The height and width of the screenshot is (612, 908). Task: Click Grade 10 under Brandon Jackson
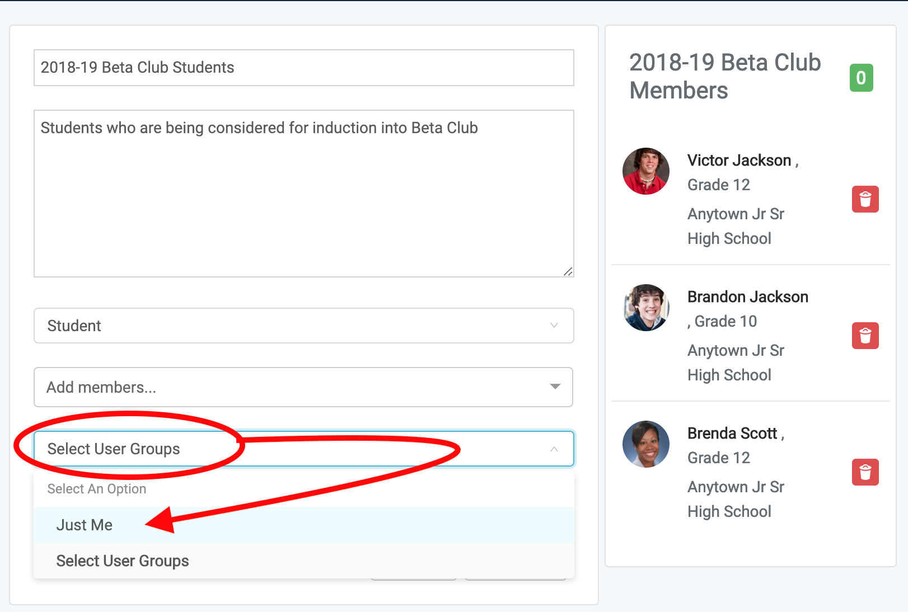tap(726, 322)
